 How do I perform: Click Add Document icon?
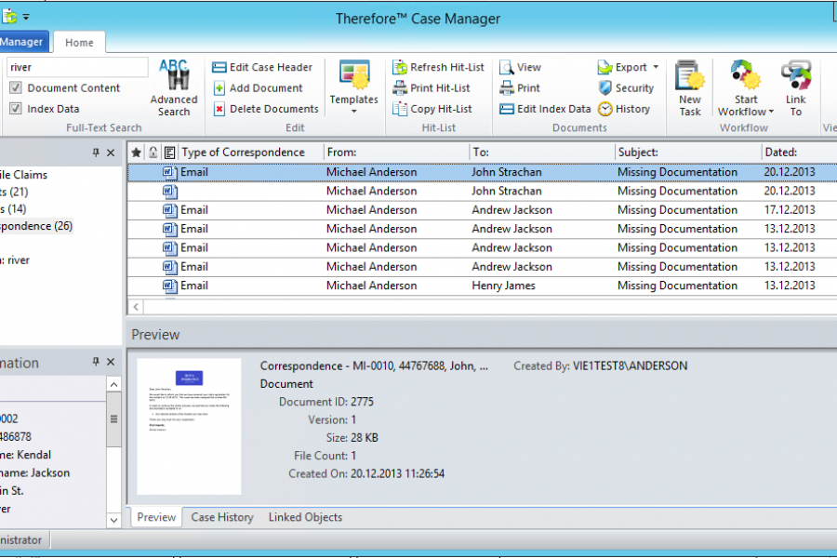pyautogui.click(x=219, y=88)
